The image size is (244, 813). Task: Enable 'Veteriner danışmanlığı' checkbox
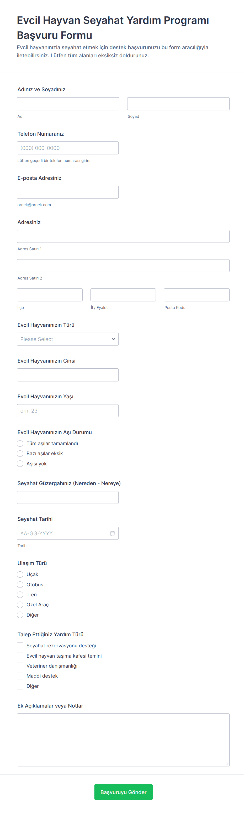tap(20, 666)
